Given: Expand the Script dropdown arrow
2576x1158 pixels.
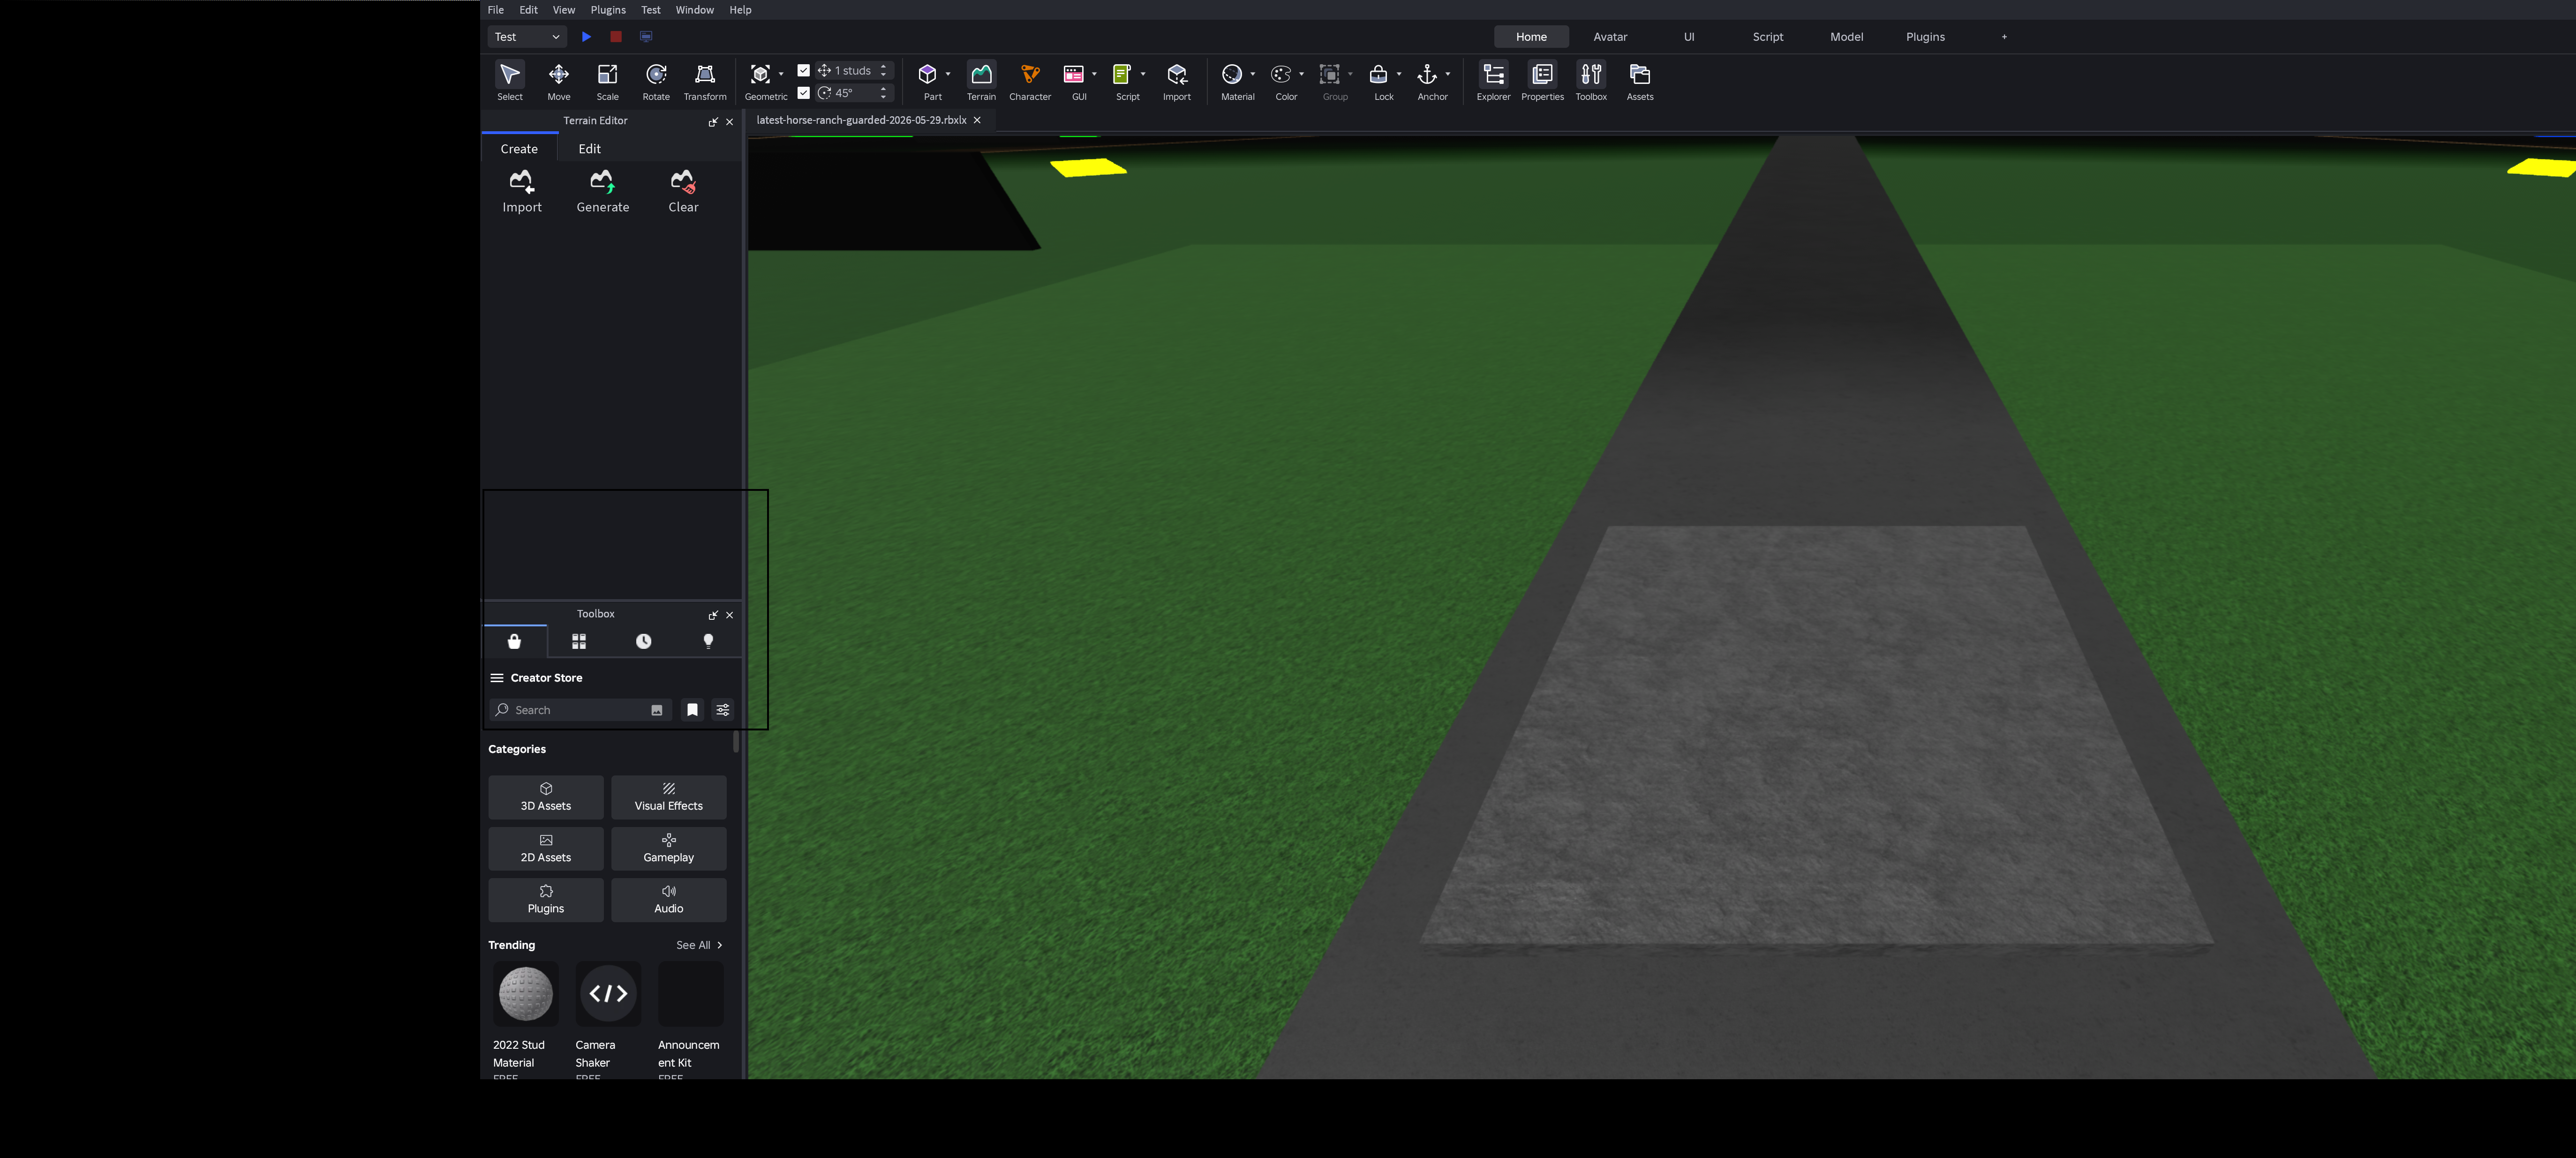Looking at the screenshot, I should (1143, 74).
